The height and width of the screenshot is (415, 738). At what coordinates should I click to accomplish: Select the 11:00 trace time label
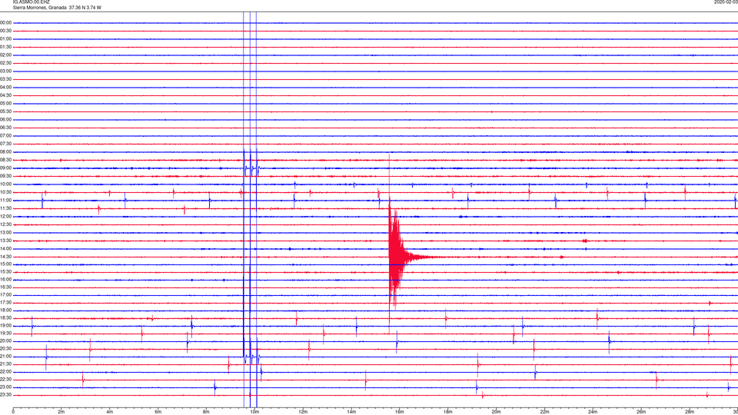coord(5,200)
